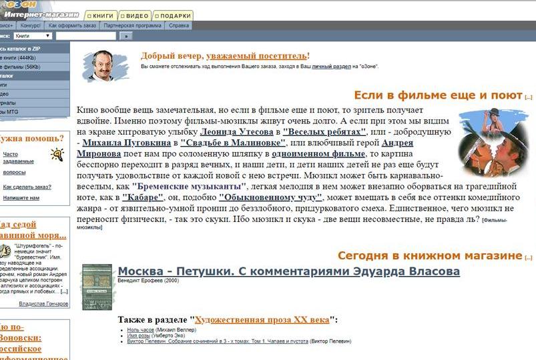Click Венедикт Ерофеев (2000) author text

point(148,281)
